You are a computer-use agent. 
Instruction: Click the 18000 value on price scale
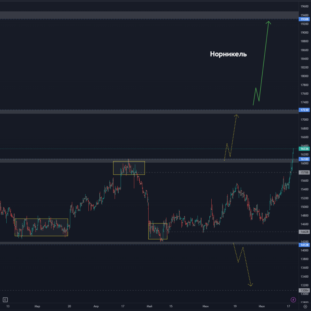point(304,76)
